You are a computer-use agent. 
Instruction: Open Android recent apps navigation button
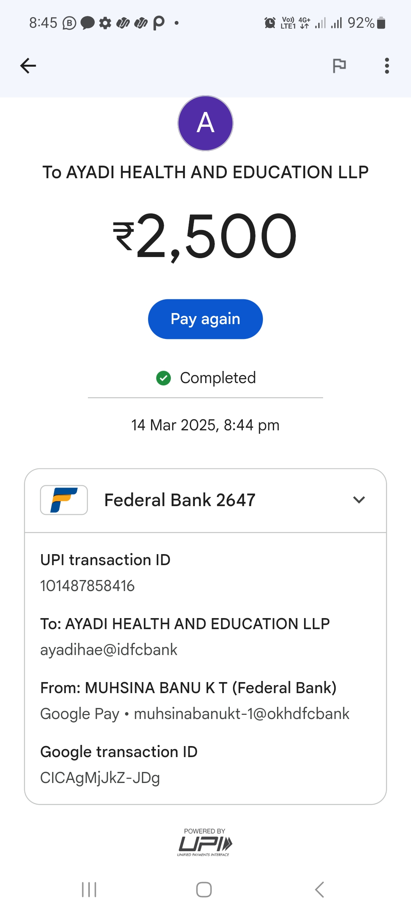89,890
